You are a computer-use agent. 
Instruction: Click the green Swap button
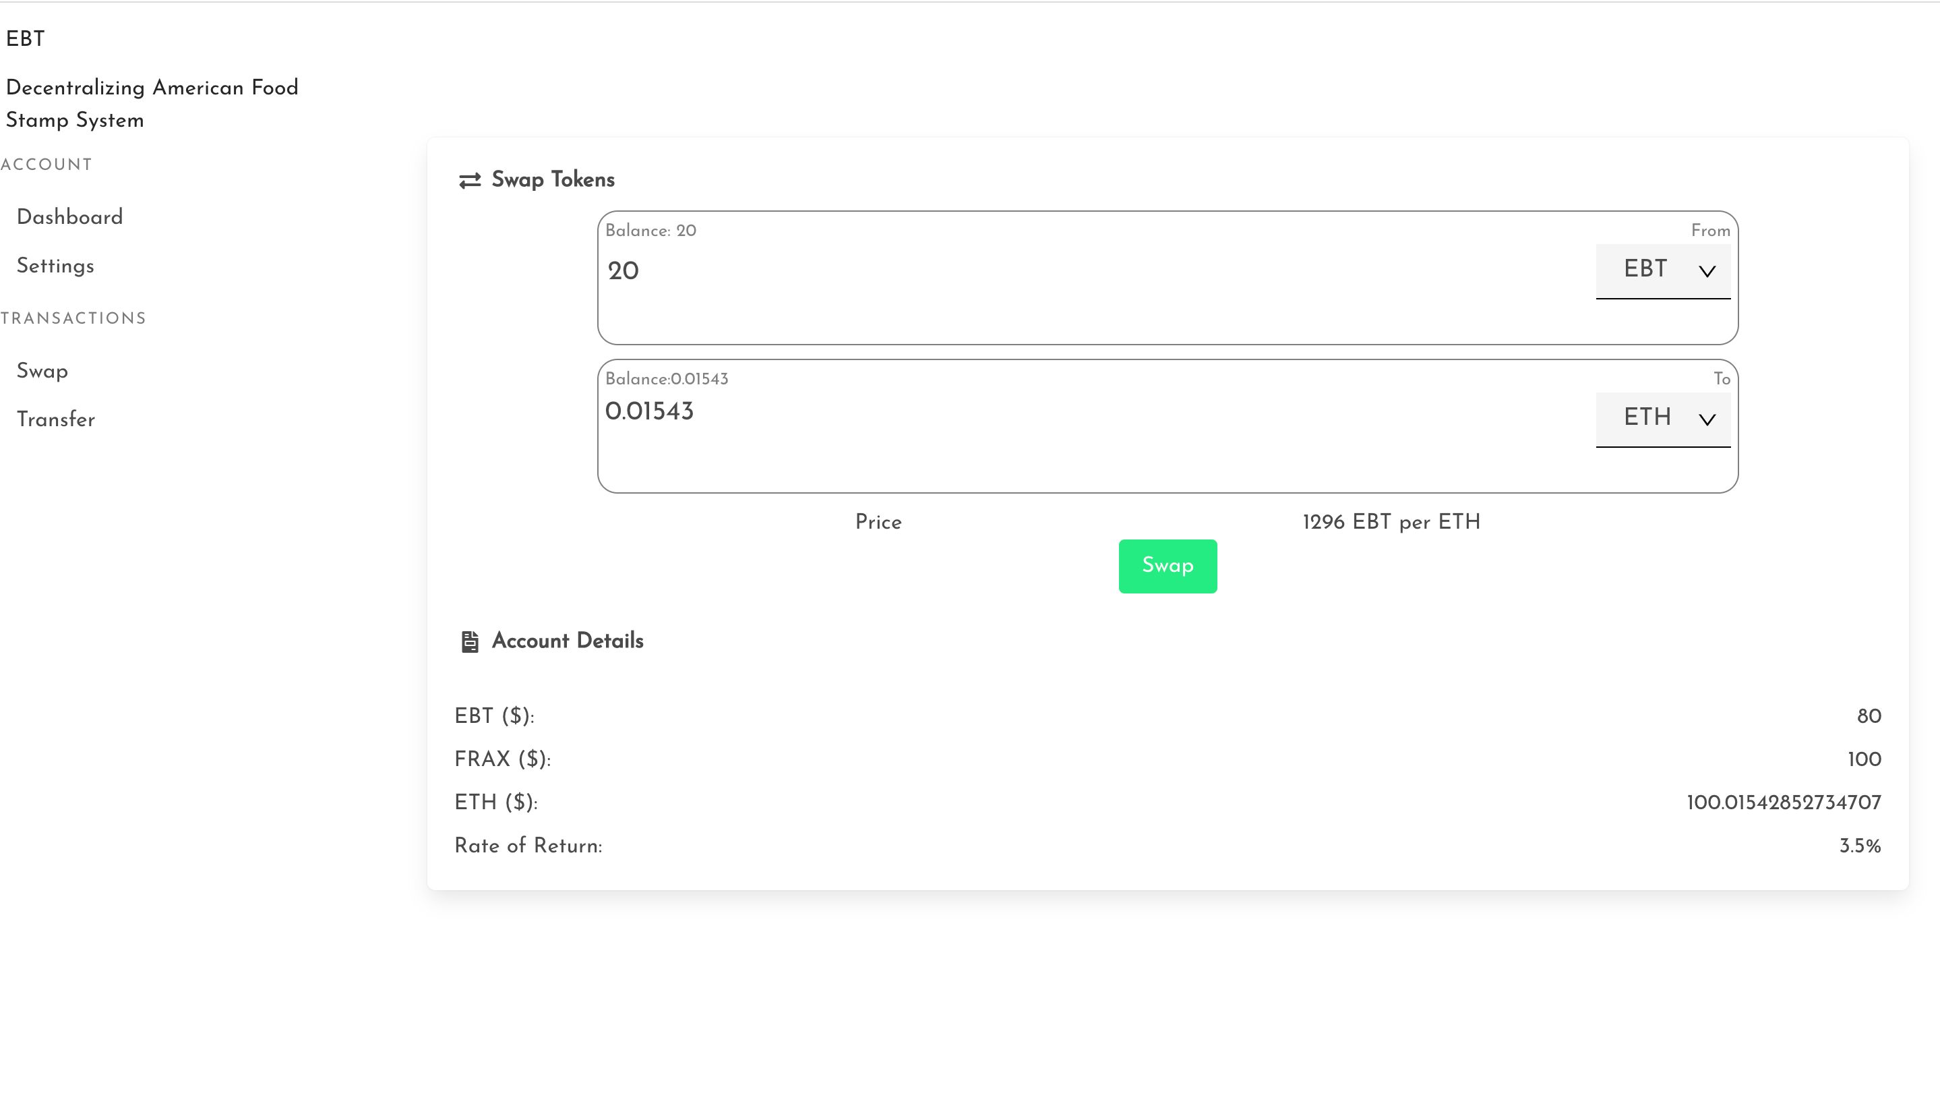(x=1167, y=566)
